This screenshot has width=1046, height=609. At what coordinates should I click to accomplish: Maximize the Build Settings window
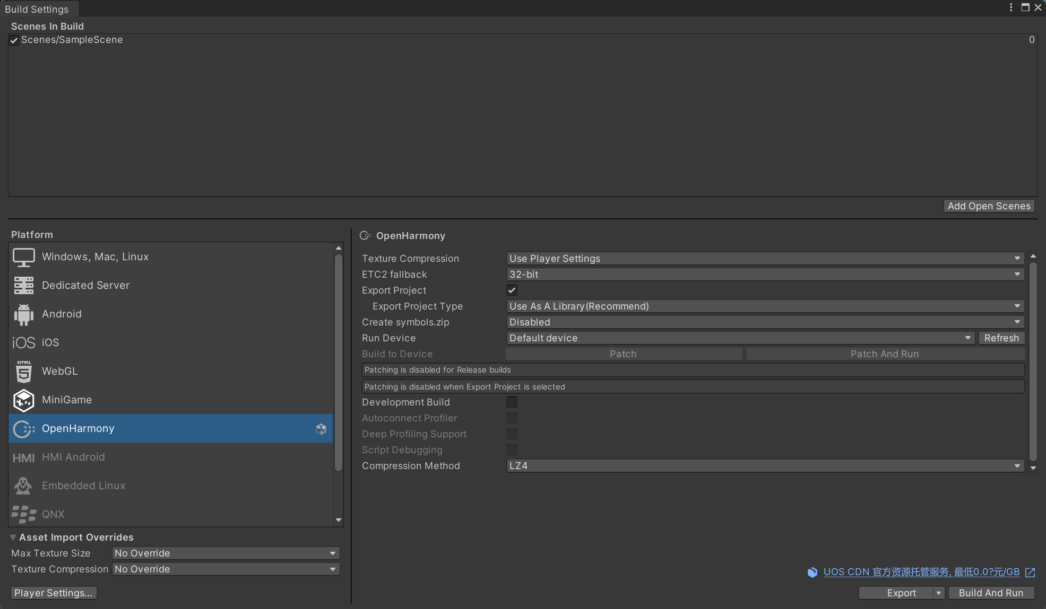pos(1025,7)
